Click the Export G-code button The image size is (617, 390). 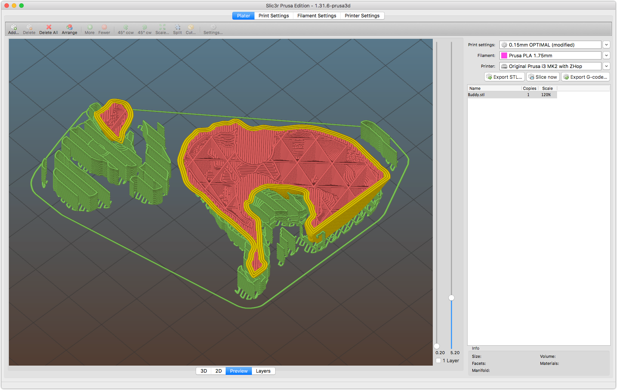coord(585,77)
